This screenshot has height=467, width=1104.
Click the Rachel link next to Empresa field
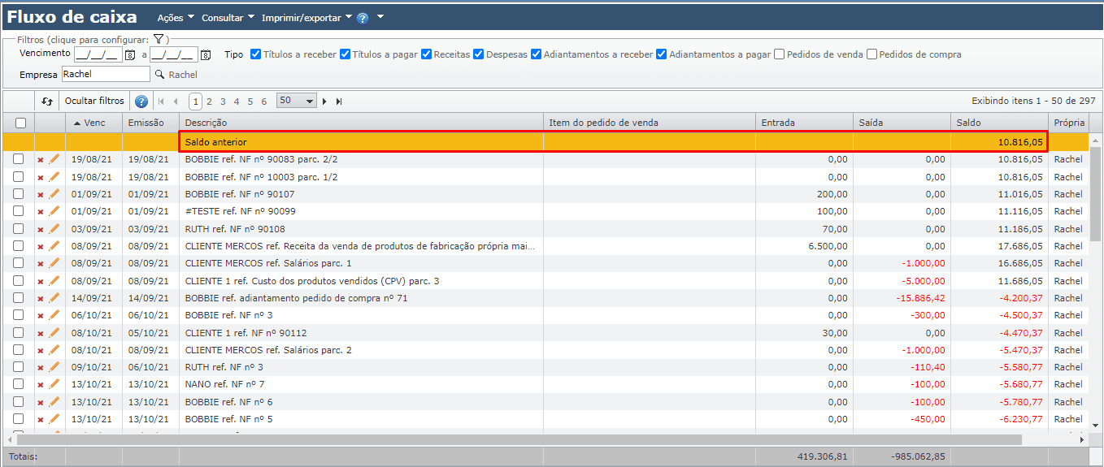(183, 75)
